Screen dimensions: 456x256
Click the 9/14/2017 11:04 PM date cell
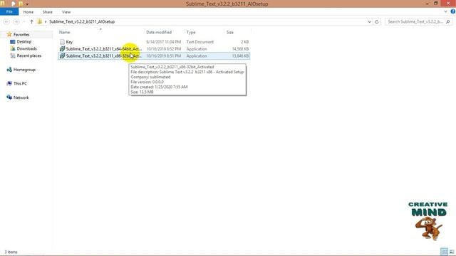(164, 42)
